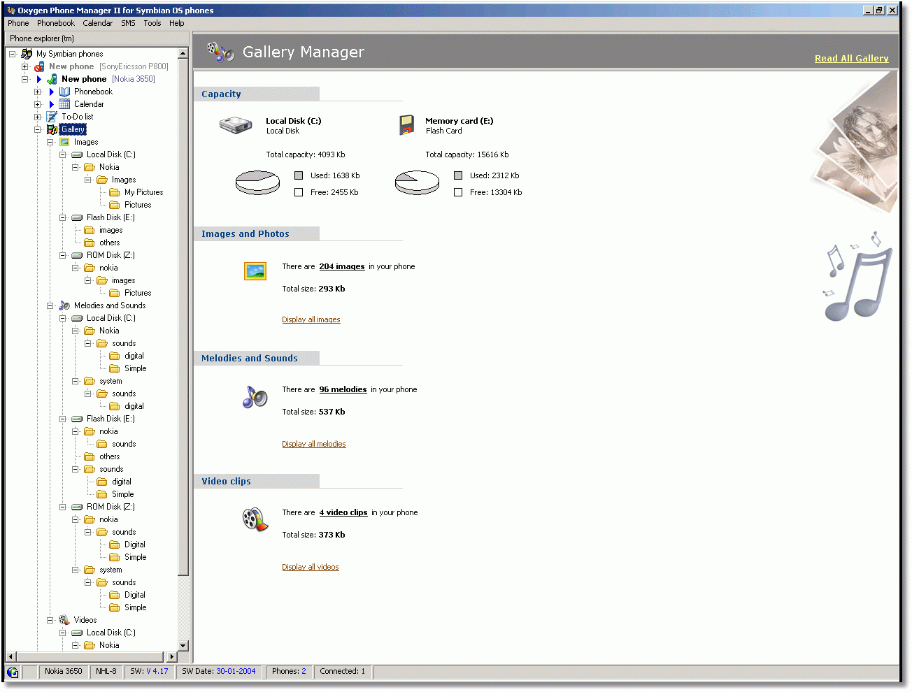This screenshot has width=912, height=692.
Task: Open the 204 images link
Action: coord(342,266)
